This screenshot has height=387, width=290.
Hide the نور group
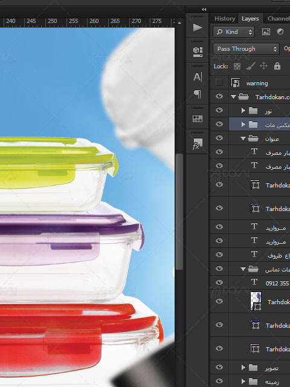point(219,110)
